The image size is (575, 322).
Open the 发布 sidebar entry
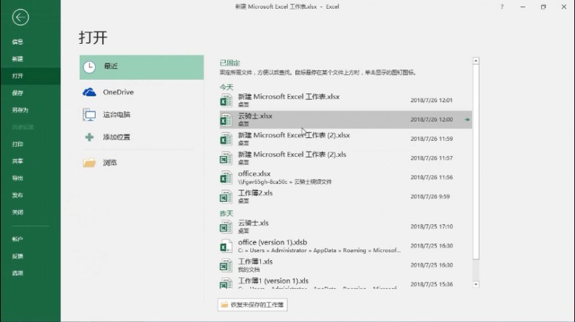coord(17,195)
